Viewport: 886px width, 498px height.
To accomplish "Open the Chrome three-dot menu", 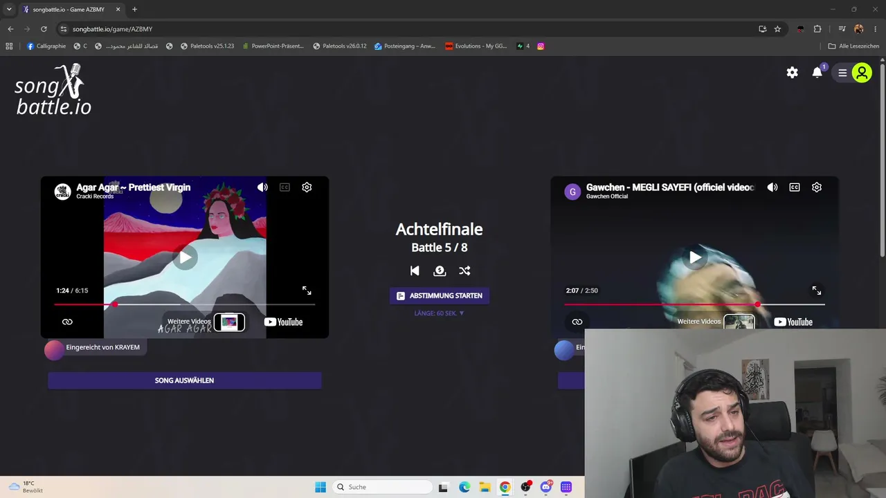I will pos(876,29).
